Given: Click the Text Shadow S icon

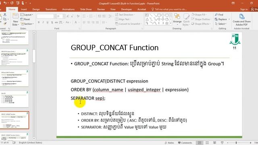Looking at the screenshot, I should (52, 22).
